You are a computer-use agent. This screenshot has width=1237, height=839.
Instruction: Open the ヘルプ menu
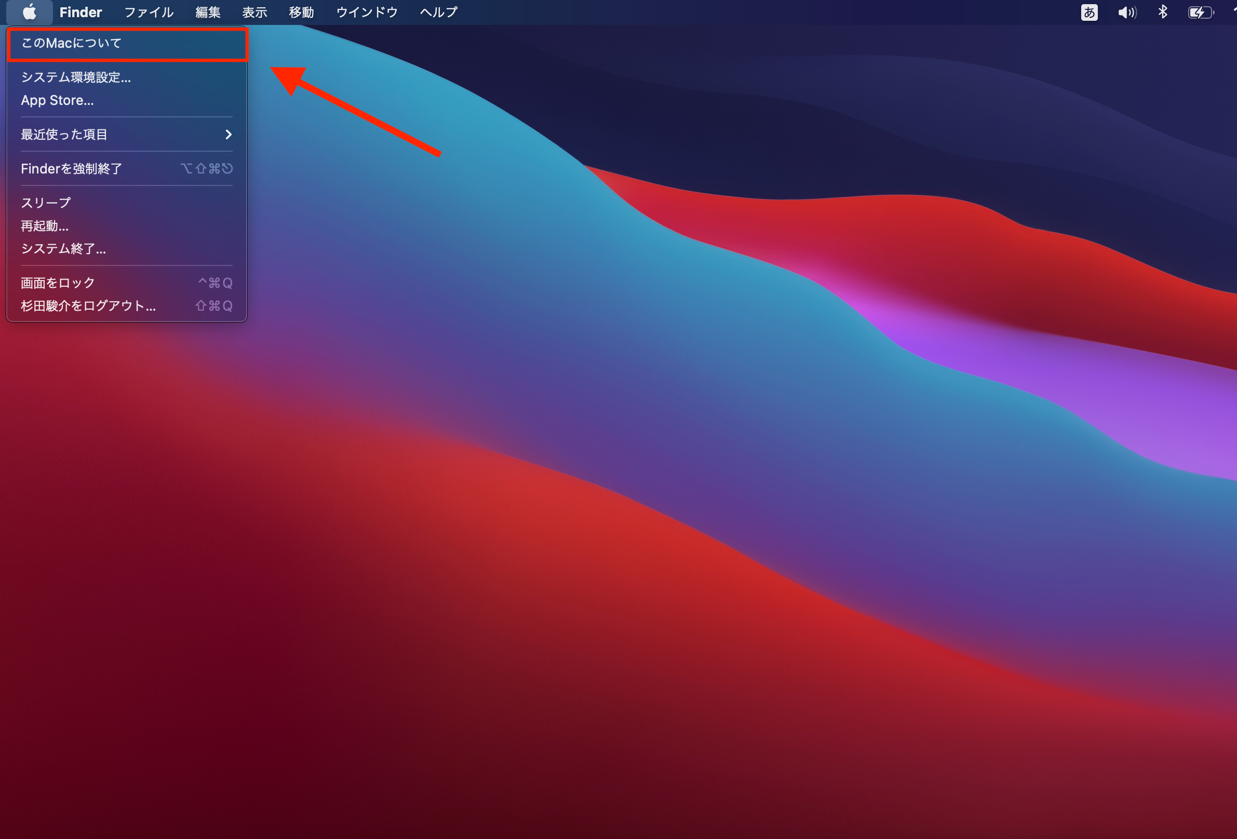coord(438,12)
